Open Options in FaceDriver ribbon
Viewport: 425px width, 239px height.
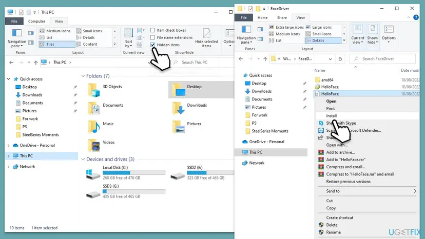point(389,34)
